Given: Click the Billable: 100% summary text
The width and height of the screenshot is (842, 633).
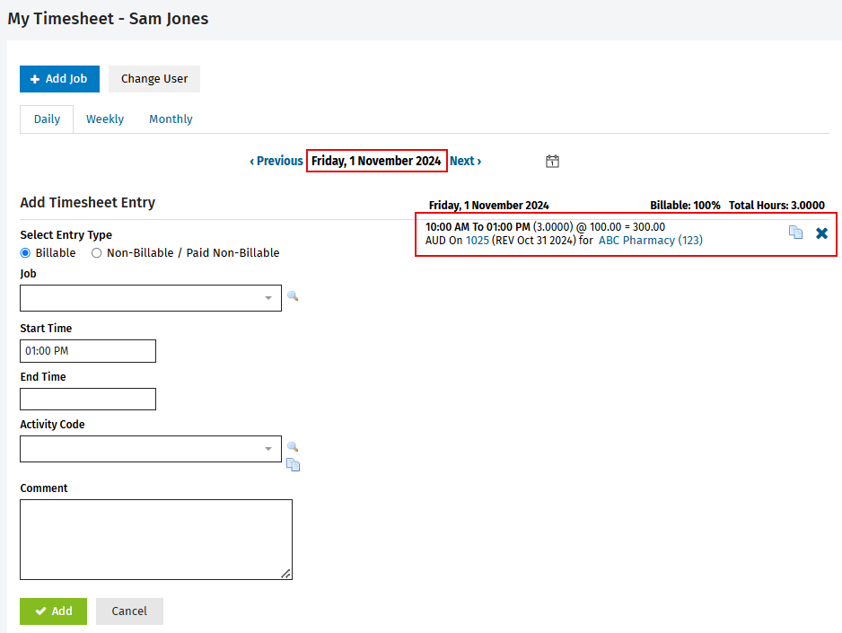Looking at the screenshot, I should tap(685, 205).
